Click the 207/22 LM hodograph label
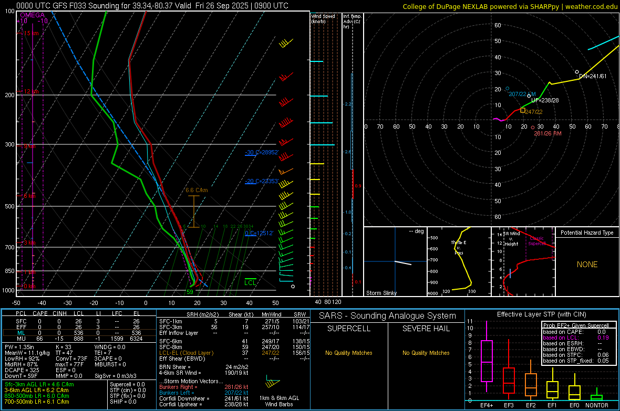Viewport: 620px width, 411px height. 522,94
